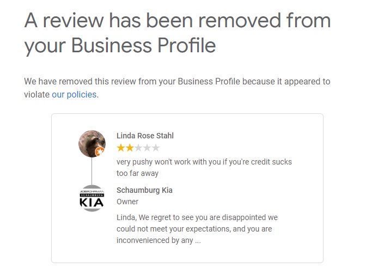
Task: Click the "Owner" label under Schaumburg Kia
Action: click(127, 202)
